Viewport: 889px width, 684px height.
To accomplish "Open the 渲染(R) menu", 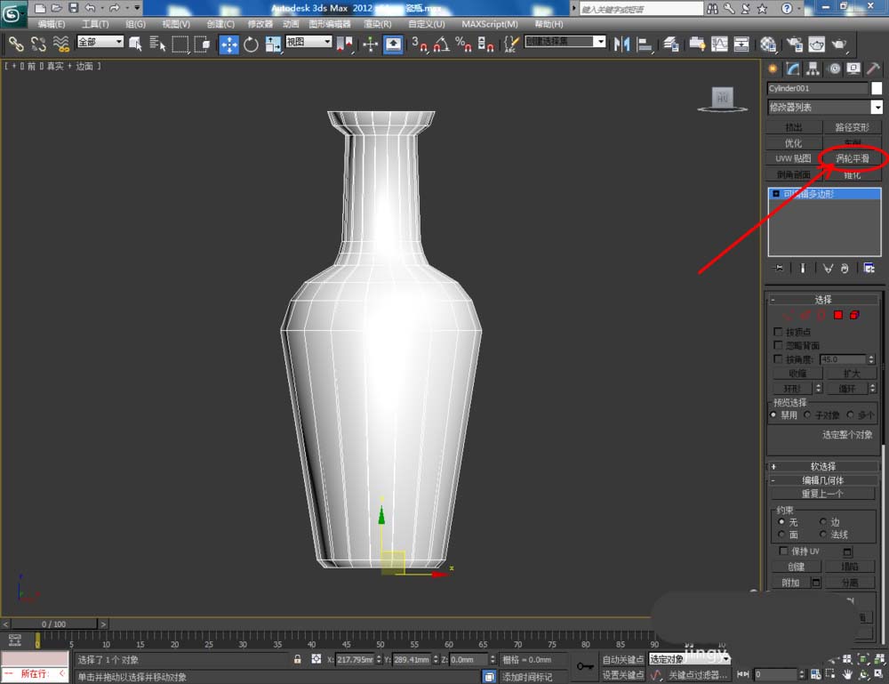I will (x=377, y=24).
